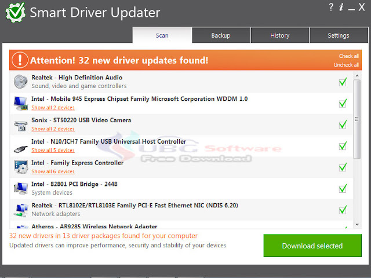This screenshot has height=278, width=371.
Task: Click the Intel 82801 PCI Bridge computer icon
Action: pyautogui.click(x=21, y=188)
